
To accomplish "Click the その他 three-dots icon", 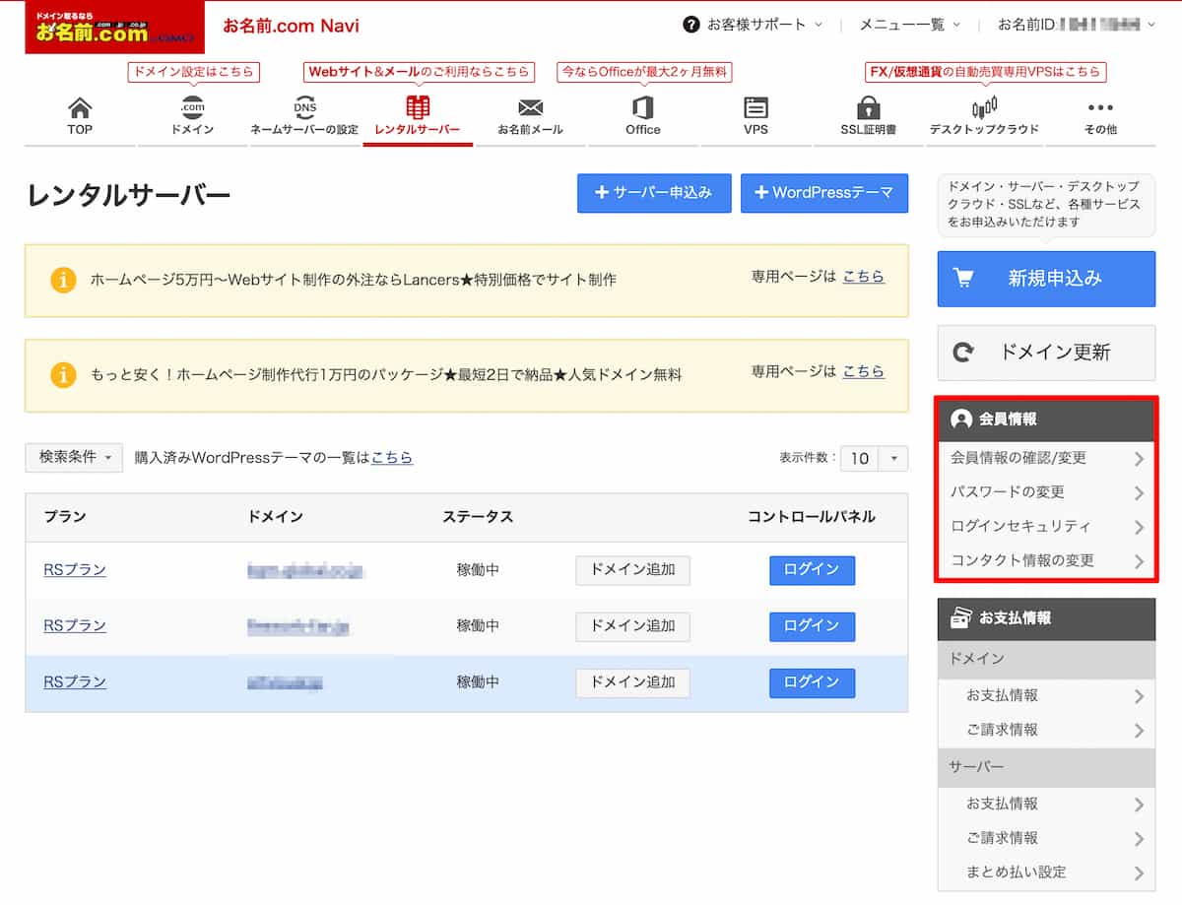I will pyautogui.click(x=1099, y=108).
